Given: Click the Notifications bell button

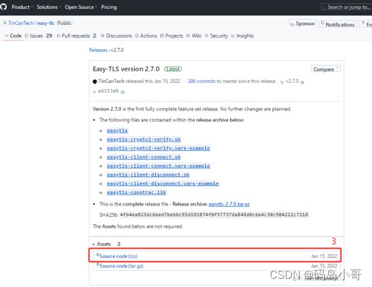Looking at the screenshot, I should (338, 24).
